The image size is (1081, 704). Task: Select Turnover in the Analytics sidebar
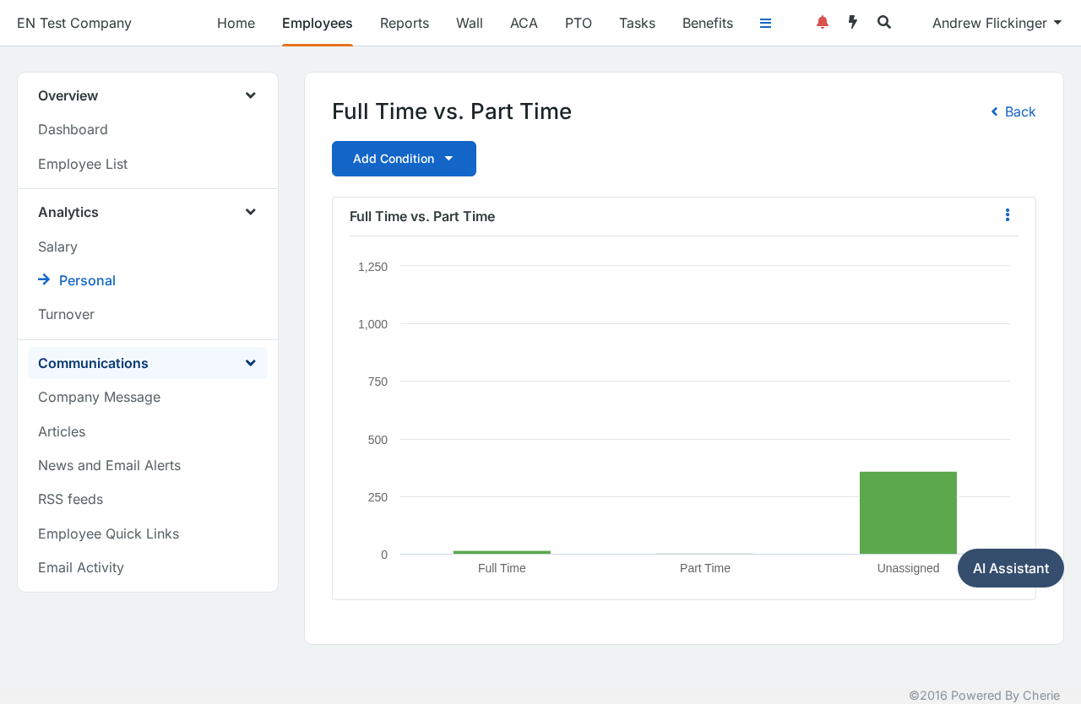[x=66, y=314]
